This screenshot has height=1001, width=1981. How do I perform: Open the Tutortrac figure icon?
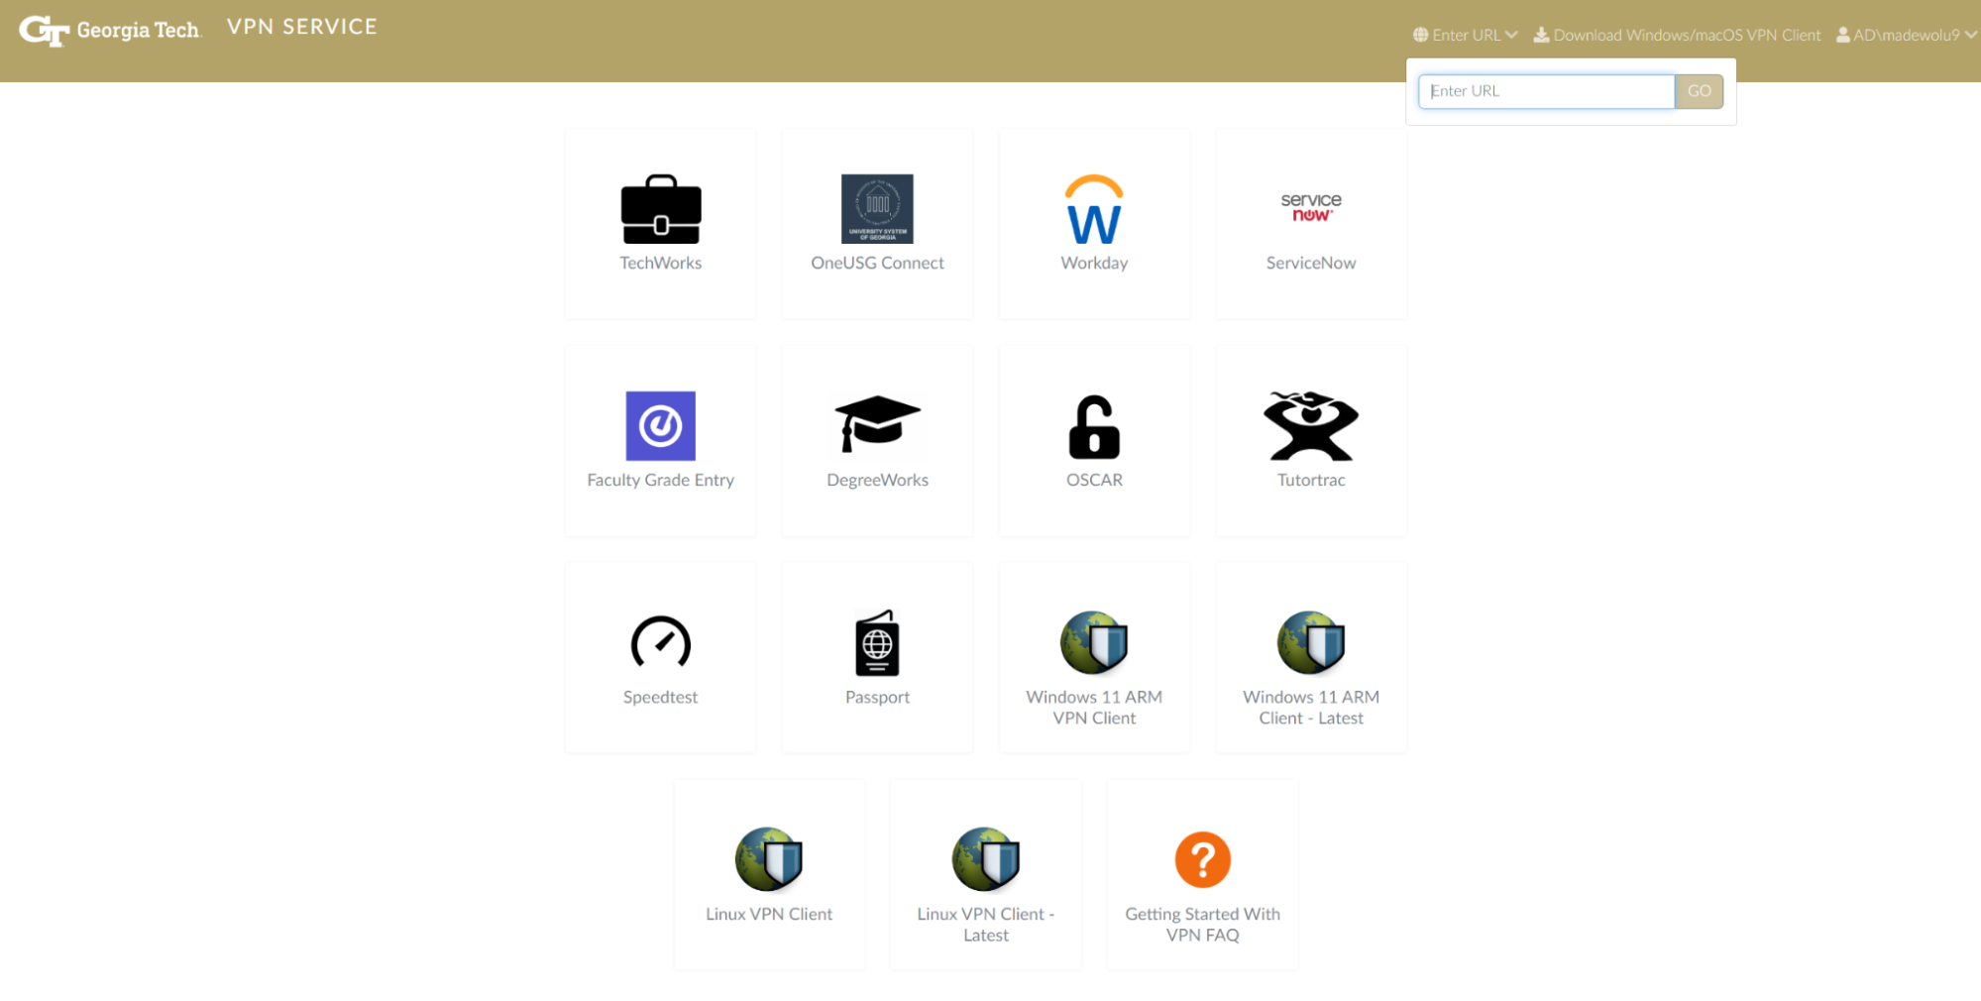[1311, 426]
